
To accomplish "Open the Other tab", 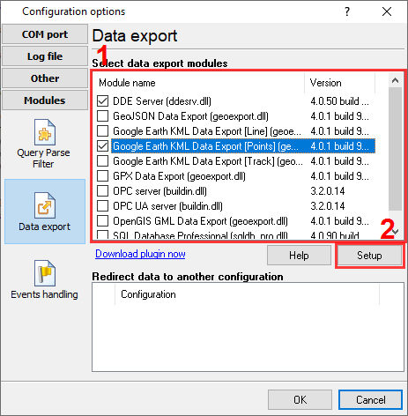I will coord(45,78).
